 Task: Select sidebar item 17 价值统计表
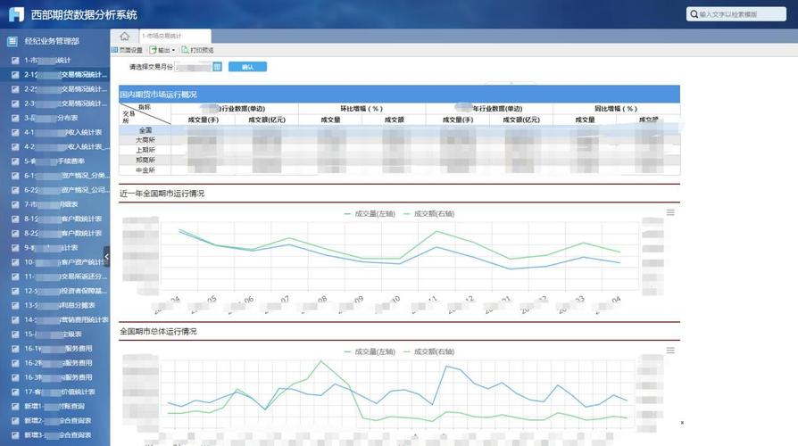[x=55, y=392]
